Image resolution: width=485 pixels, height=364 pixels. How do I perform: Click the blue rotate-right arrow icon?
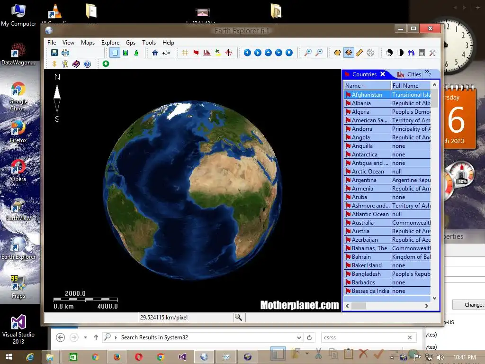coord(258,53)
